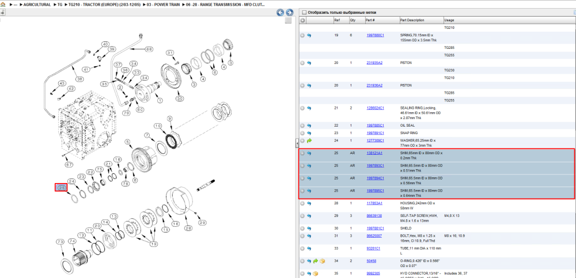The image size is (576, 278).
Task: Toggle grey select circle for OIL SEAL row
Action: (x=302, y=125)
